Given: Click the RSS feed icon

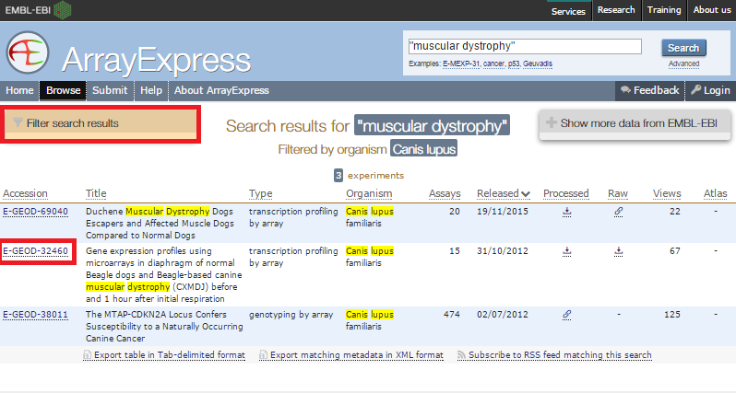Looking at the screenshot, I should pyautogui.click(x=461, y=355).
